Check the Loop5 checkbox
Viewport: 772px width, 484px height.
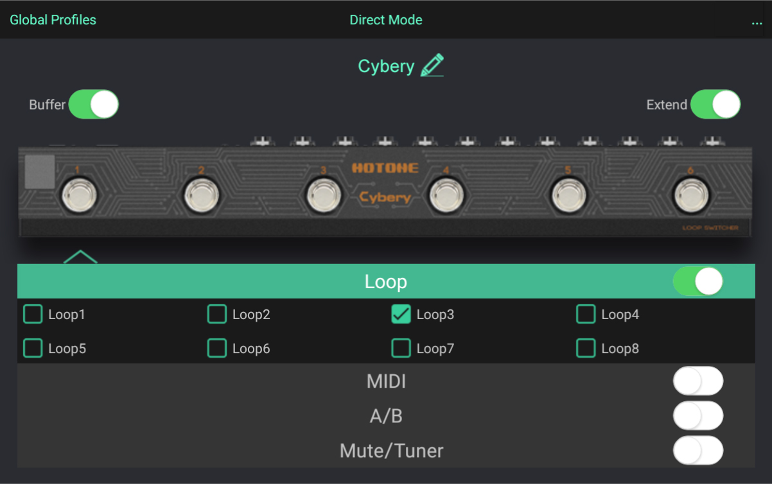(x=33, y=348)
